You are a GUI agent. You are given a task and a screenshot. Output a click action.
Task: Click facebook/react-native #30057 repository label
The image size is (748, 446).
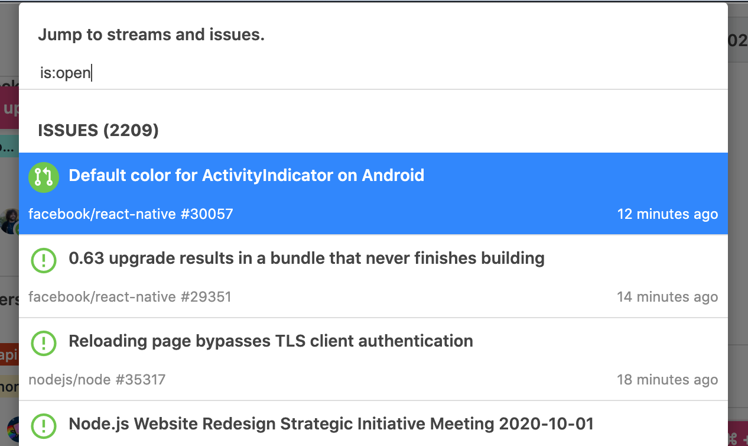pos(131,214)
